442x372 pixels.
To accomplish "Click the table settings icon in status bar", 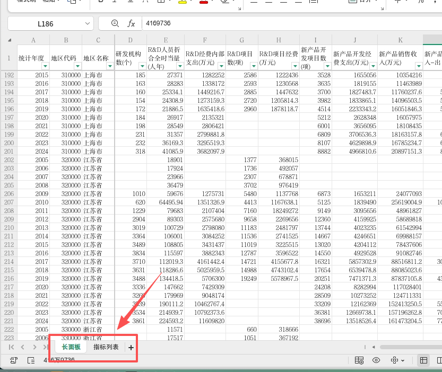I will (x=359, y=360).
